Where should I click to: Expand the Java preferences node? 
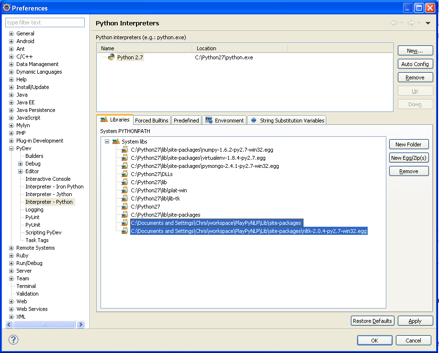(11, 95)
